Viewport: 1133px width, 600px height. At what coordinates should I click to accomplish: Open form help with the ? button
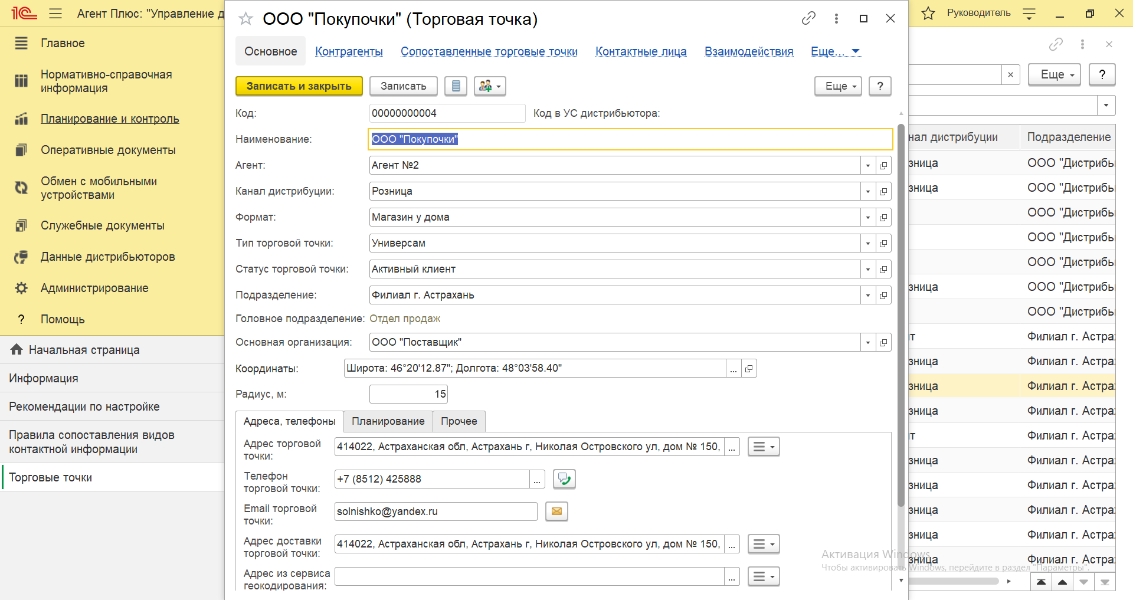[880, 86]
